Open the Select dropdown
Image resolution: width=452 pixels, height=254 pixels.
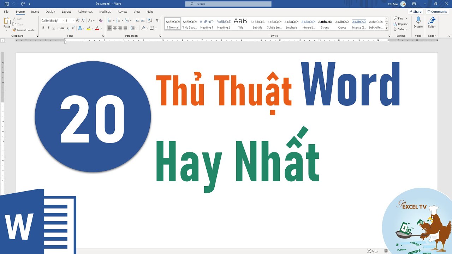point(401,29)
